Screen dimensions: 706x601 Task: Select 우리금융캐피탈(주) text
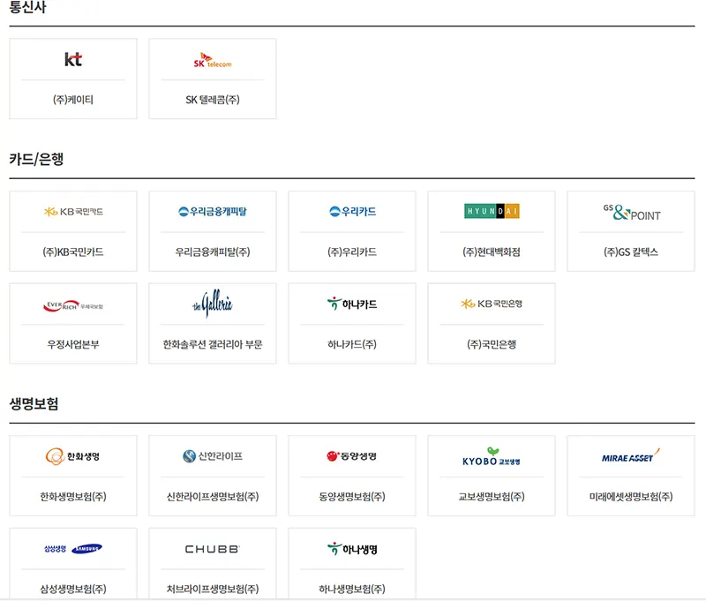coord(213,252)
